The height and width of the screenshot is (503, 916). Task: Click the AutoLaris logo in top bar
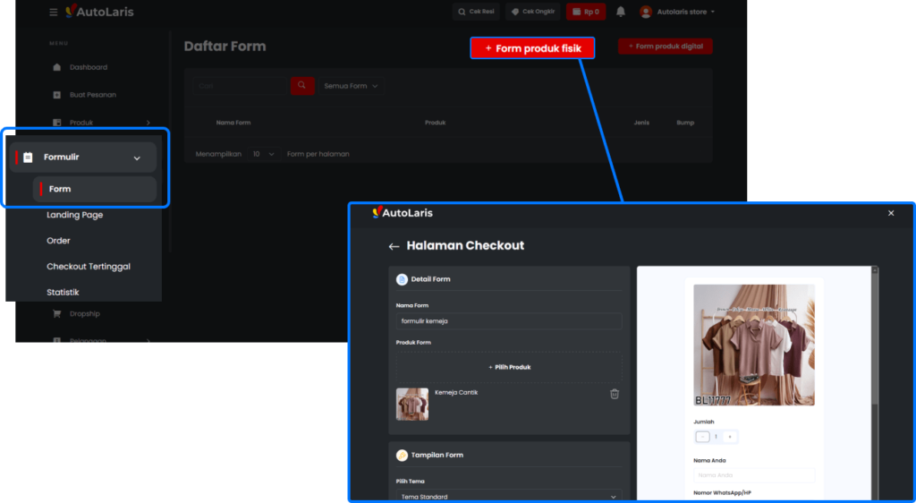point(99,11)
